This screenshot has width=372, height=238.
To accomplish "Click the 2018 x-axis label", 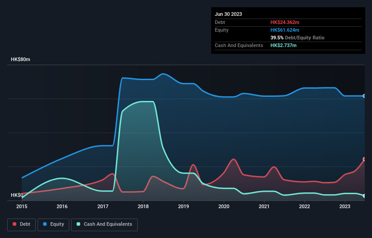I will pos(143,206).
